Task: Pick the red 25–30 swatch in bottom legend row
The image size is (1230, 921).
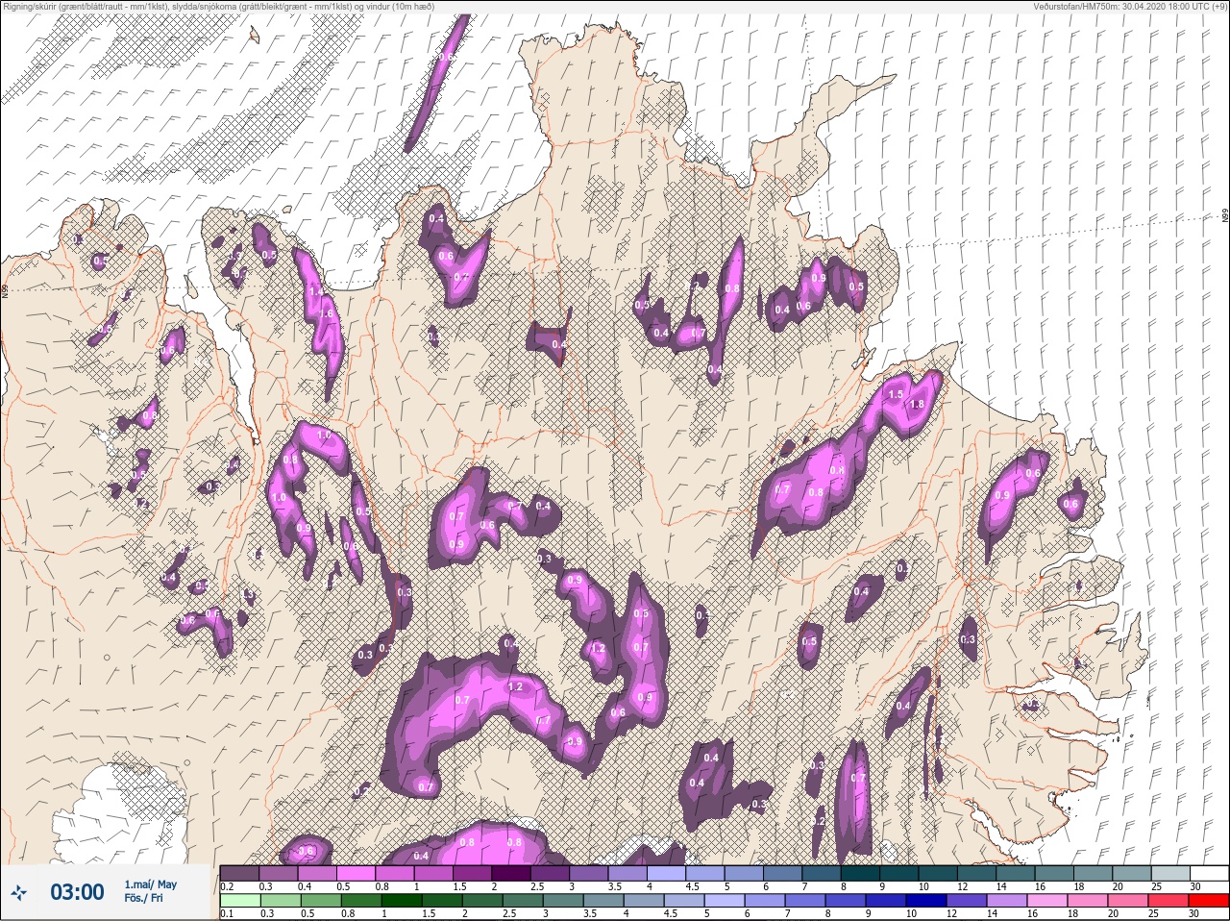Action: click(1208, 901)
